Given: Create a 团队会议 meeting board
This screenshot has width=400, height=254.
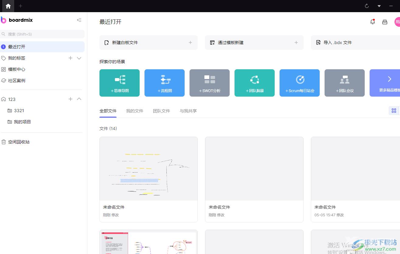Looking at the screenshot, I should click(x=345, y=83).
